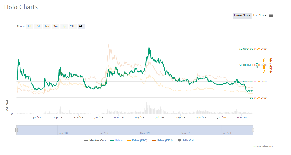291x155 pixels.
Task: Set zoom to 3m
Action: coord(55,26)
